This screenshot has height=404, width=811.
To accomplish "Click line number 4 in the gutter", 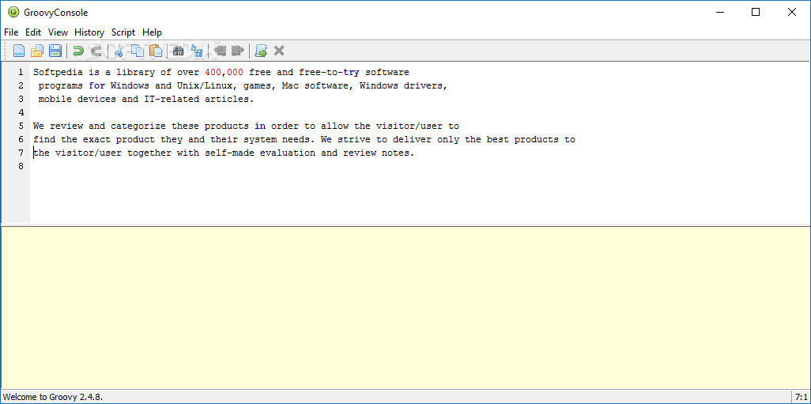I will pos(21,113).
